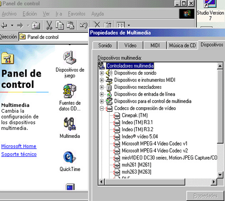The width and height of the screenshot is (225, 201).
Task: Click the Dispositivos de sonido speaker icon
Action: tap(109, 73)
